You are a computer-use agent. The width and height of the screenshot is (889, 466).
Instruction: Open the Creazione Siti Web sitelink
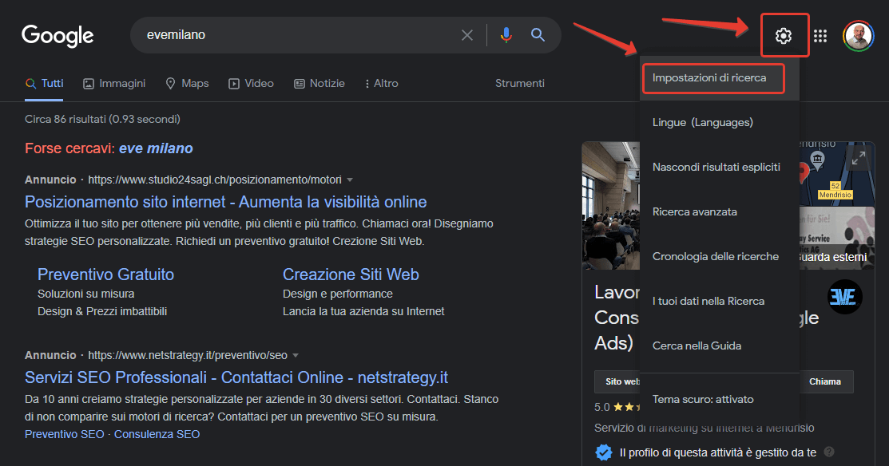(x=351, y=274)
